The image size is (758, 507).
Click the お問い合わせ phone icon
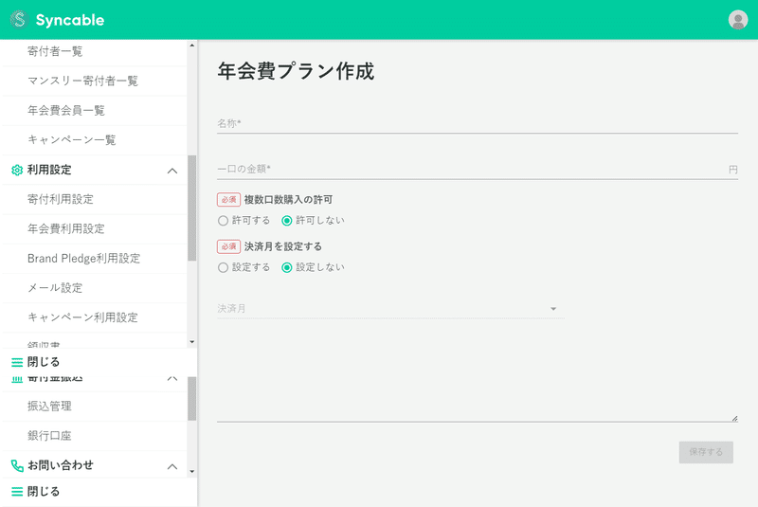[x=17, y=465]
